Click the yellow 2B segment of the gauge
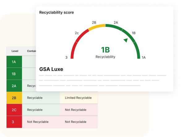The height and width of the screenshot is (137, 181). pos(97,27)
